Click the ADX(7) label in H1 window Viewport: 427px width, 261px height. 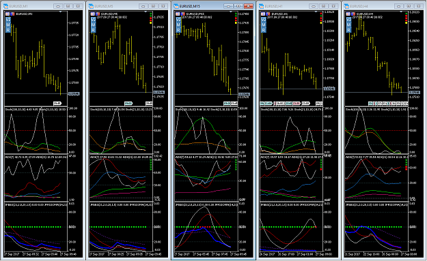pyautogui.click(x=265, y=157)
